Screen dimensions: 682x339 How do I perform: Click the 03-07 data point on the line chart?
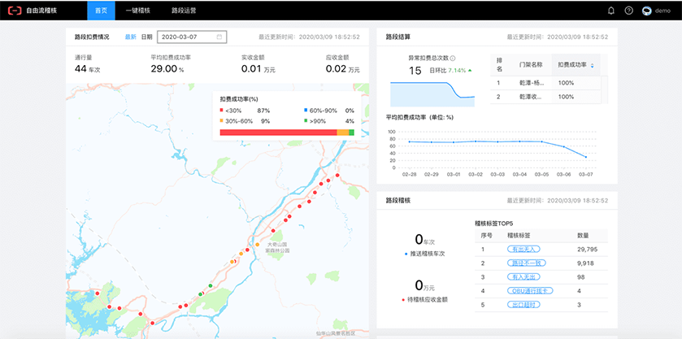coord(585,157)
